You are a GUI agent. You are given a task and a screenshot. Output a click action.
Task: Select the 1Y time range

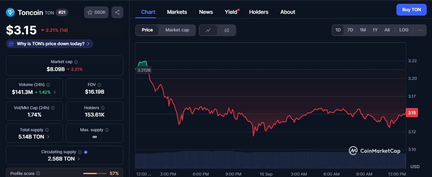[375, 30]
